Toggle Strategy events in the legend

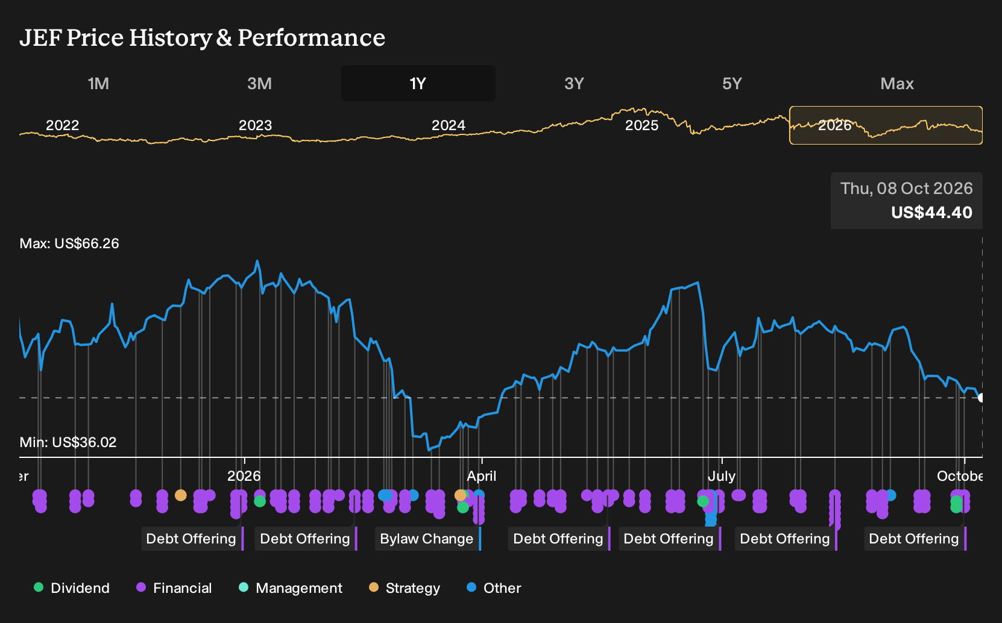(405, 588)
